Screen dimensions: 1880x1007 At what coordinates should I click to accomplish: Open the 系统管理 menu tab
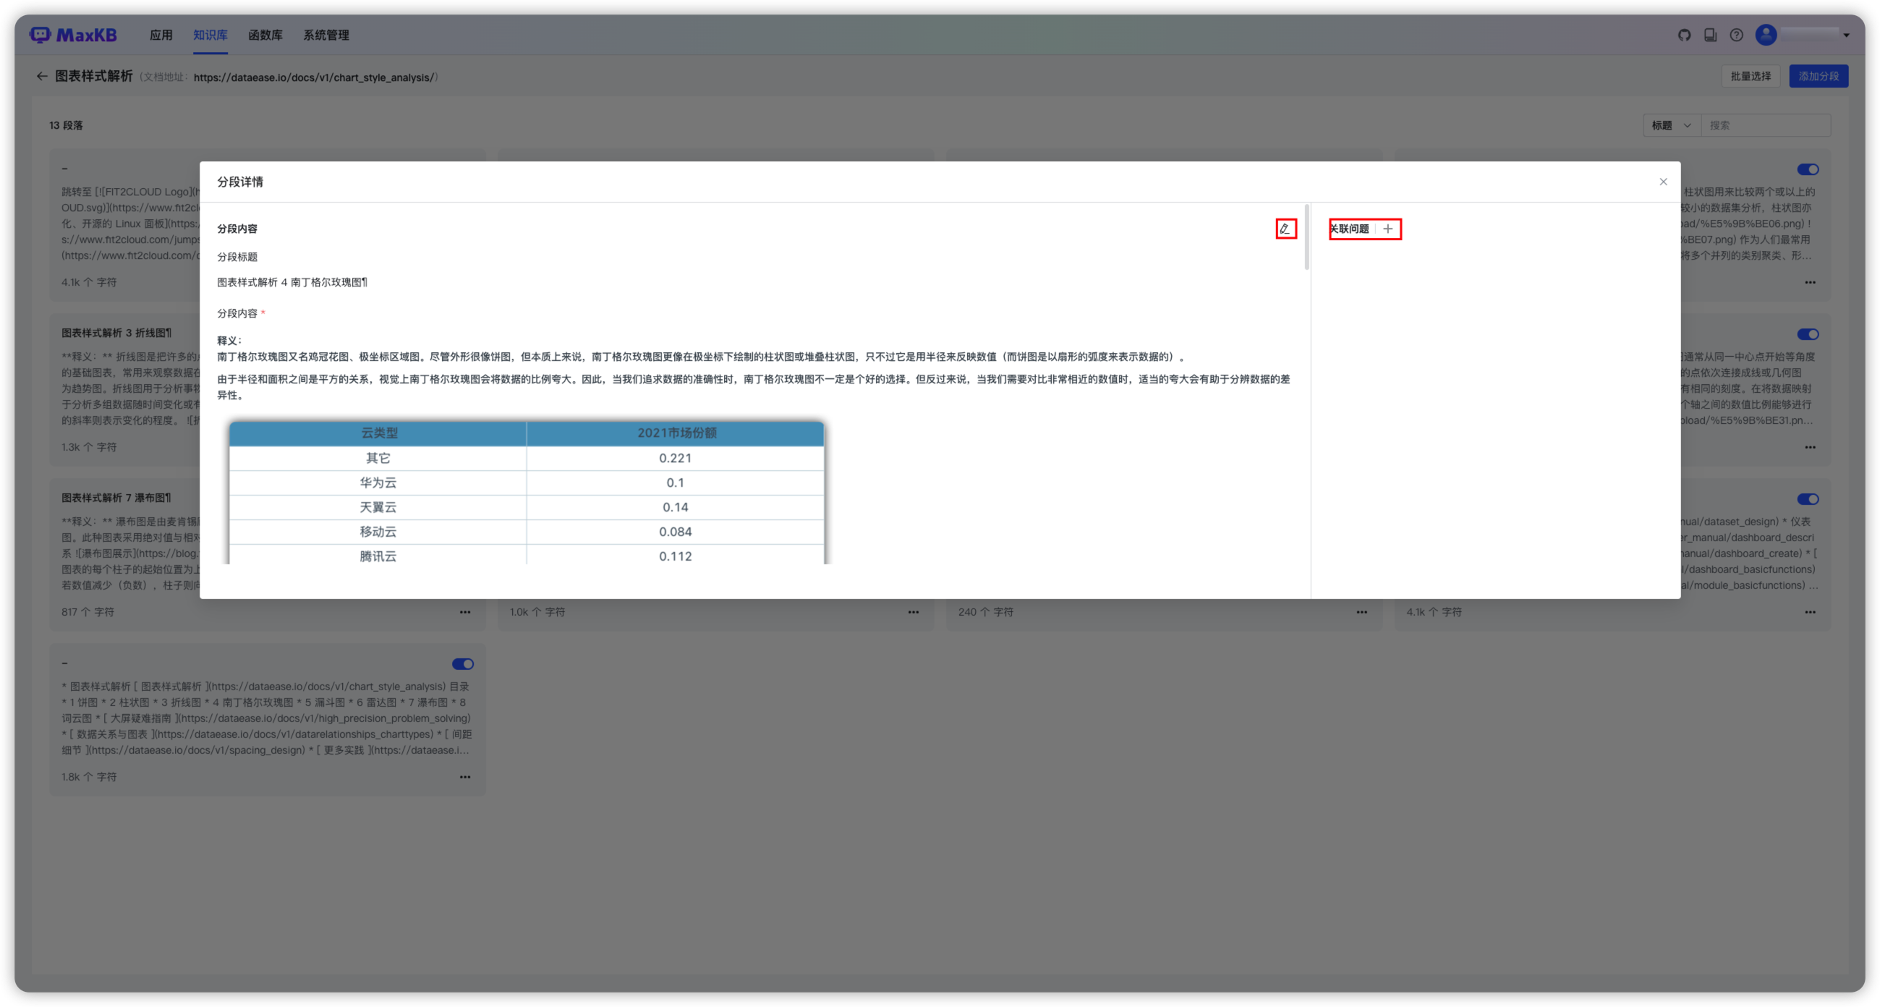[x=326, y=35]
